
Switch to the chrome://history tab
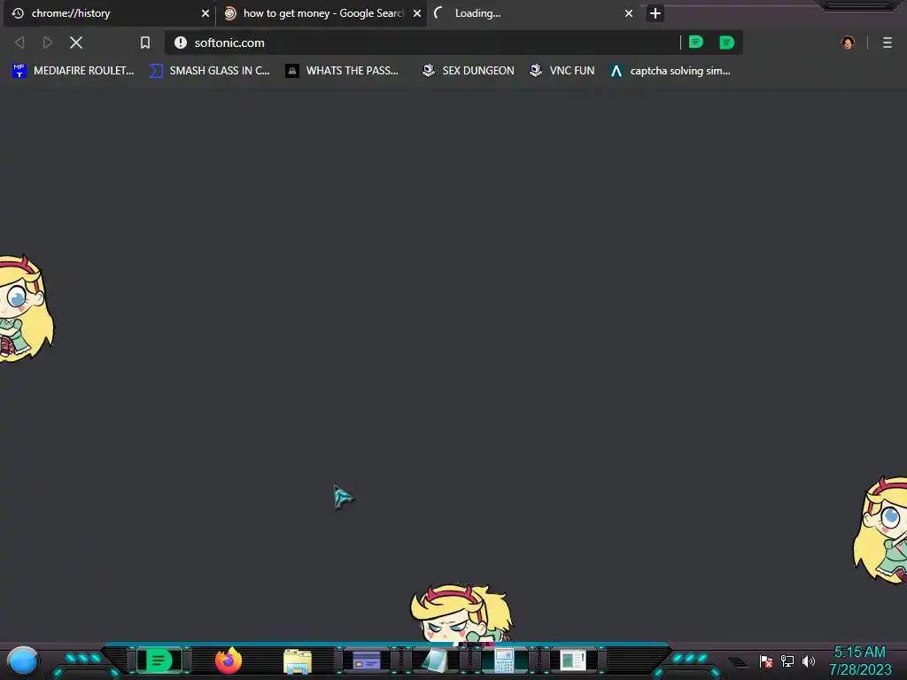[109, 13]
